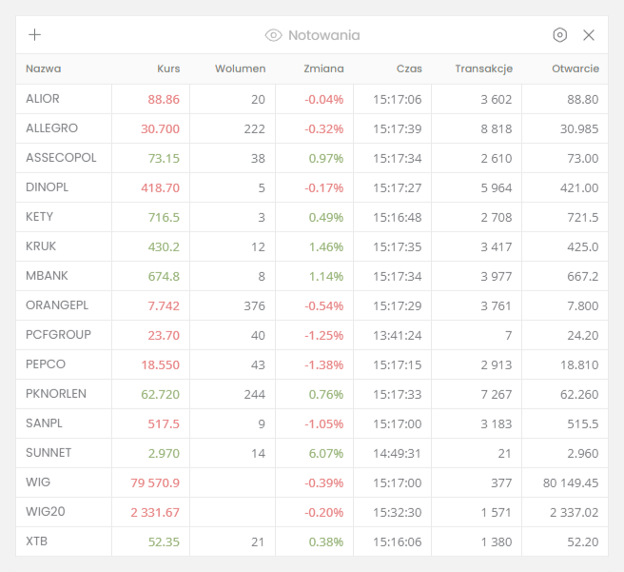The height and width of the screenshot is (572, 624).
Task: Sort by Kurs column header
Action: tap(168, 69)
